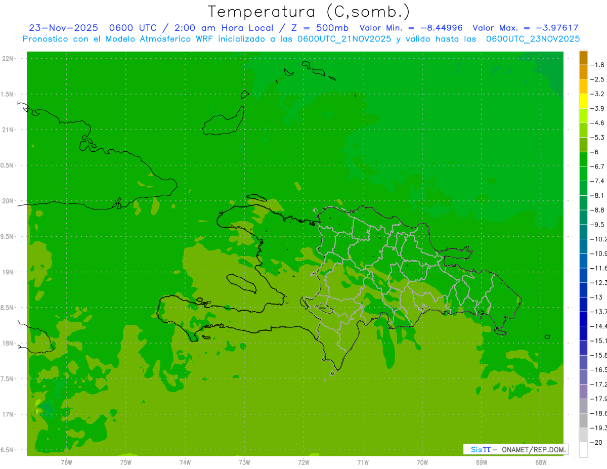Click the '68W' longitude axis label
This screenshot has width=607, height=469.
click(541, 462)
